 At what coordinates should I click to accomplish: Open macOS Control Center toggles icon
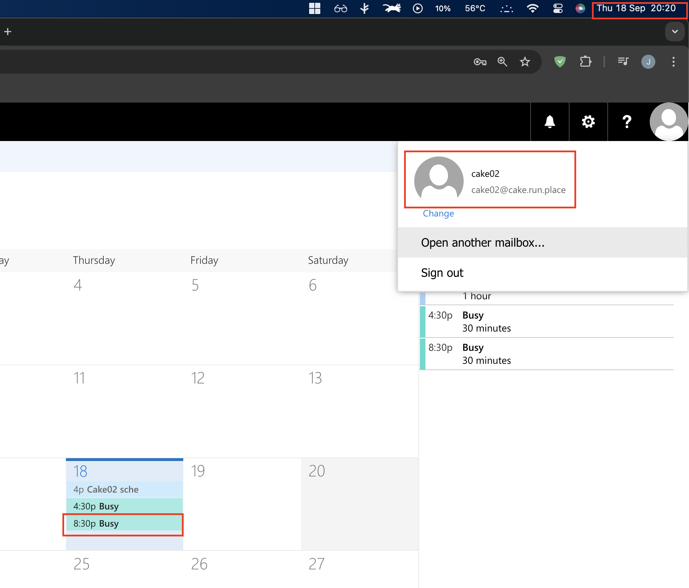[558, 8]
